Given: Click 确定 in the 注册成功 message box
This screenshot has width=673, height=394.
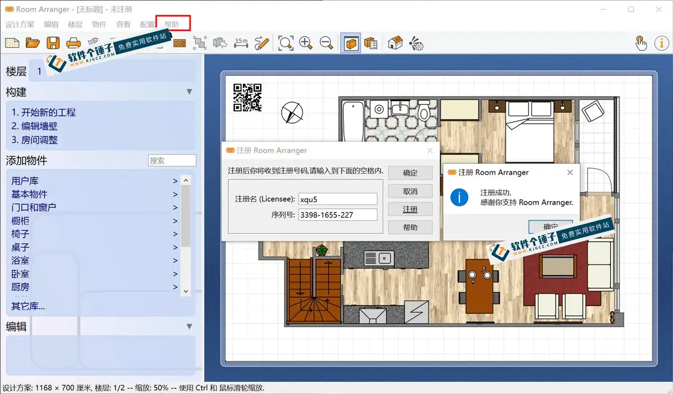Looking at the screenshot, I should click(550, 226).
